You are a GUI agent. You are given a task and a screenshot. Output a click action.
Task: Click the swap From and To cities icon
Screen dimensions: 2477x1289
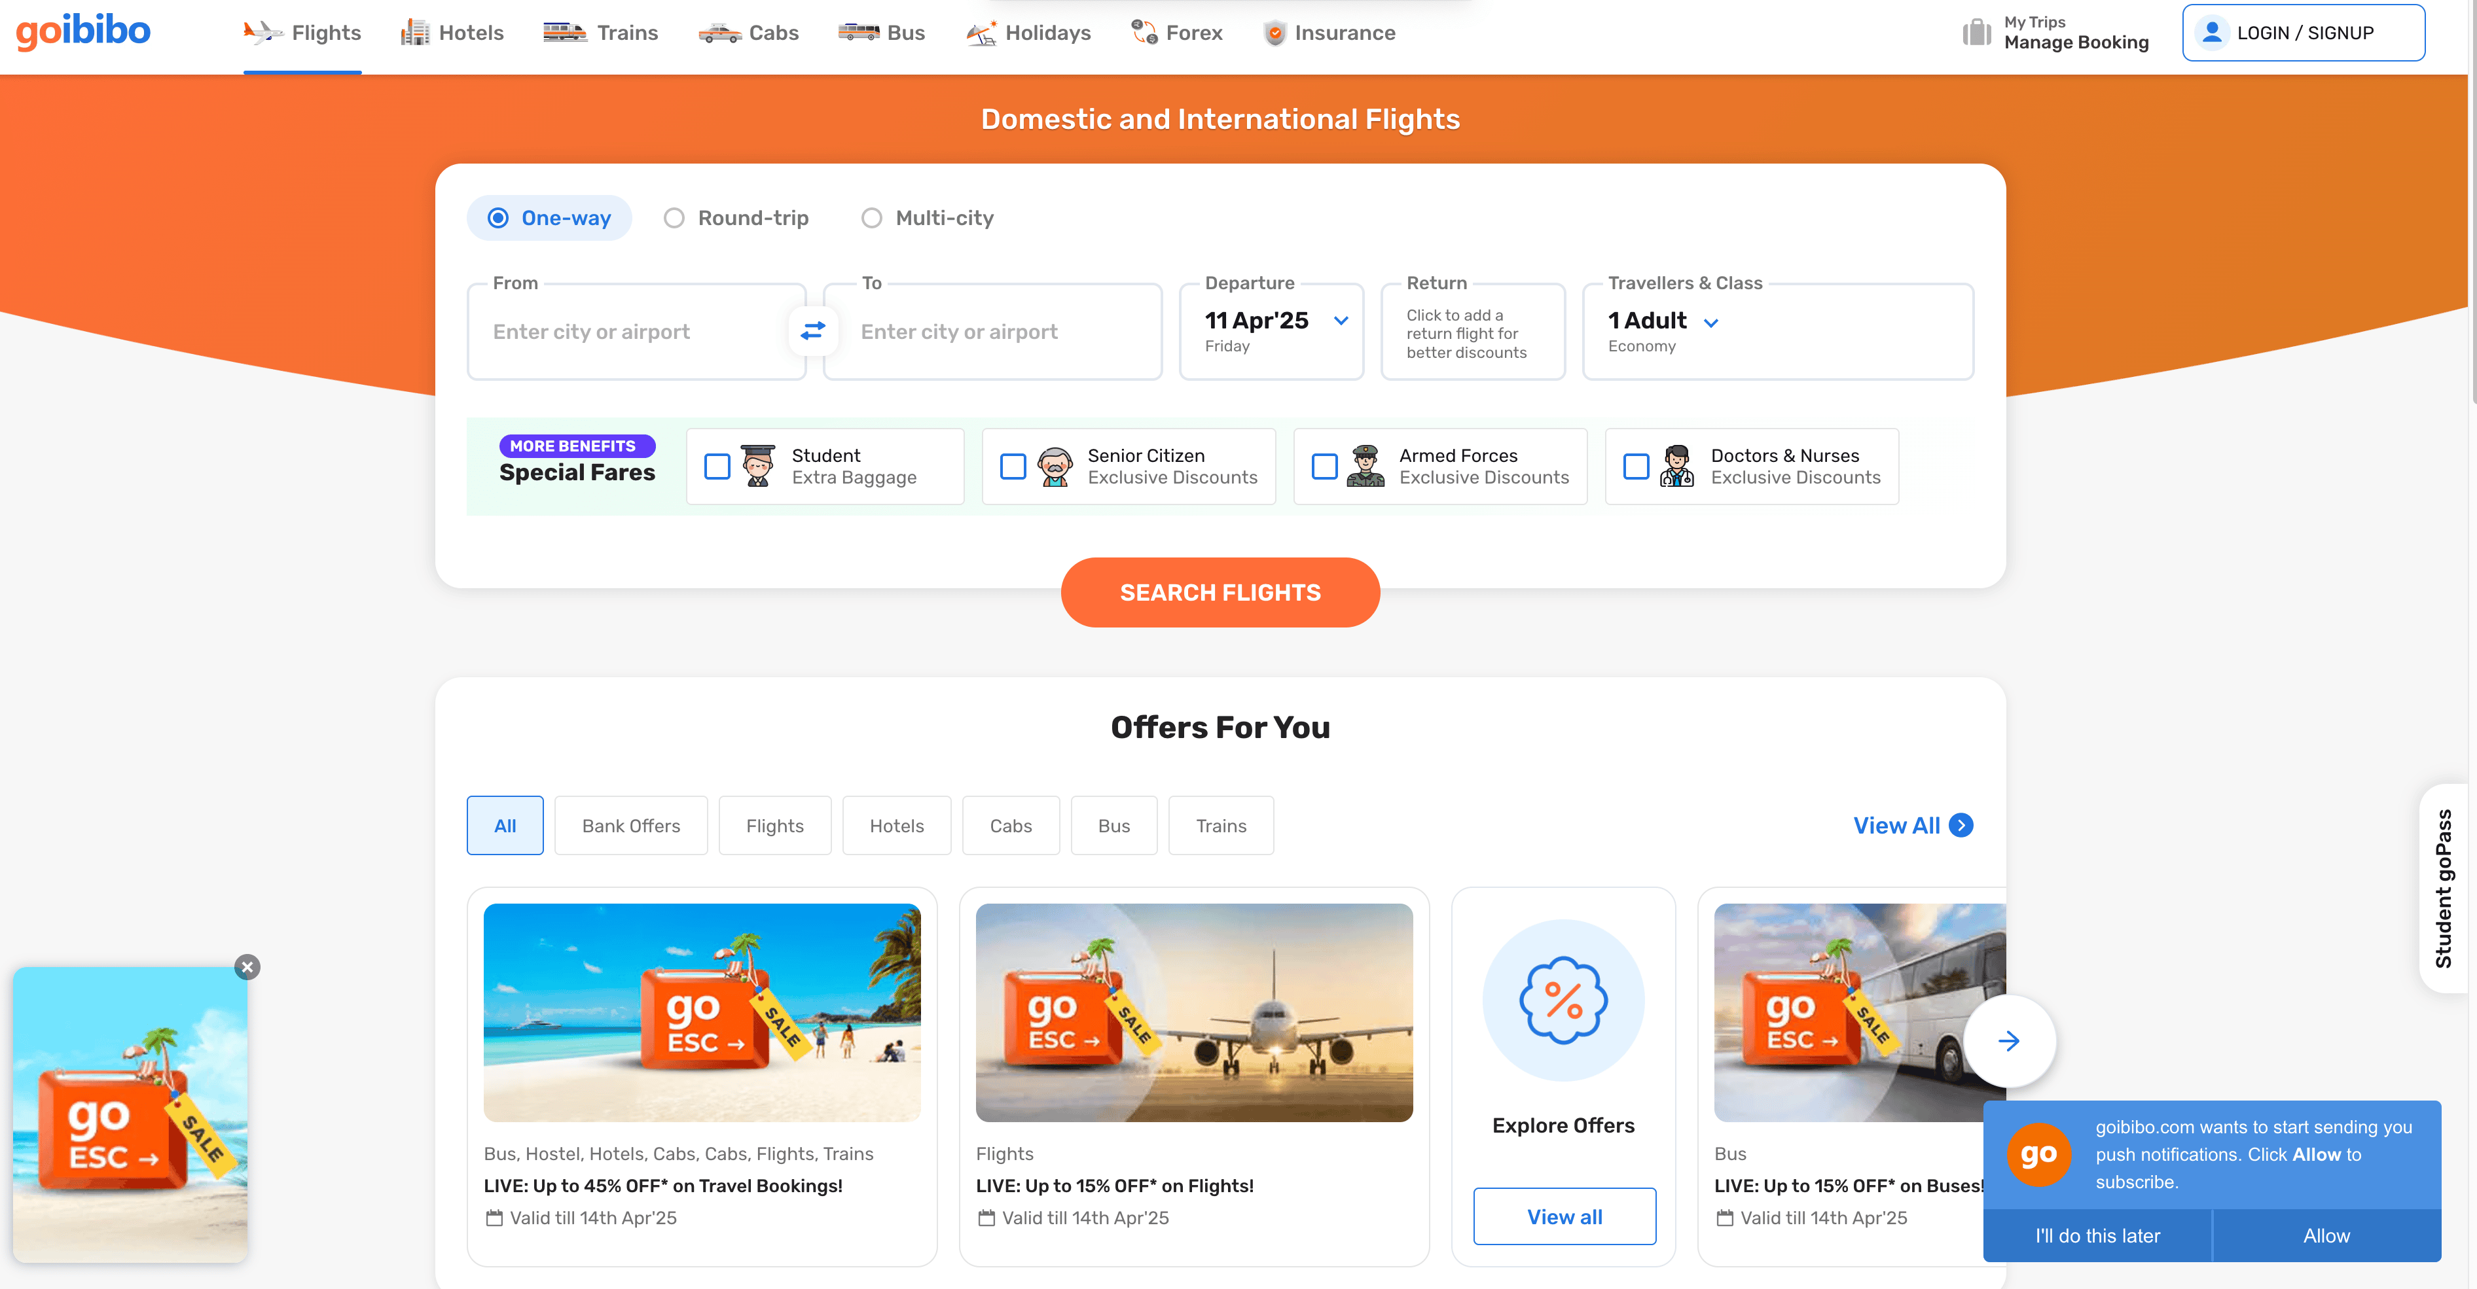tap(812, 330)
